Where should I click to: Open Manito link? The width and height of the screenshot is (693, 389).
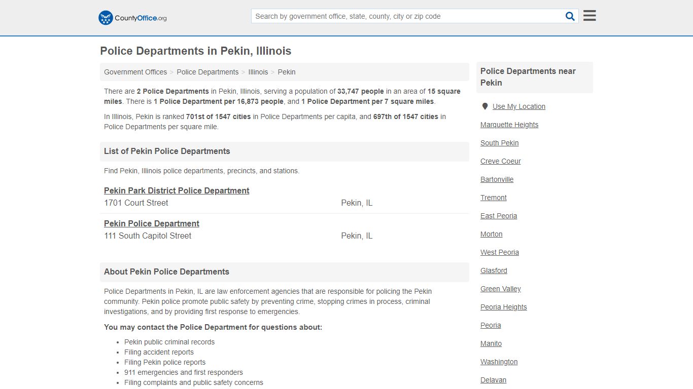click(x=491, y=343)
